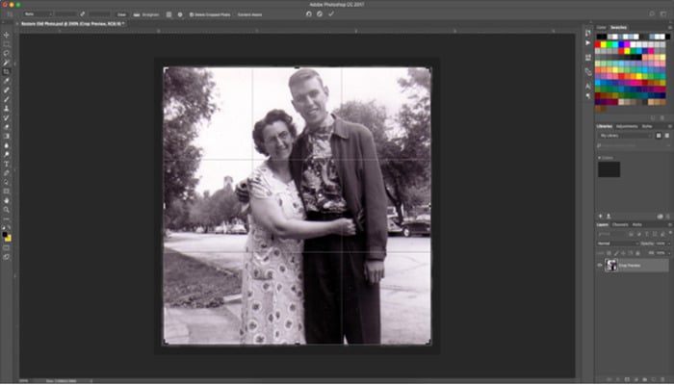This screenshot has width=674, height=385.
Task: Toggle Quick Mask mode icon
Action: [x=7, y=247]
